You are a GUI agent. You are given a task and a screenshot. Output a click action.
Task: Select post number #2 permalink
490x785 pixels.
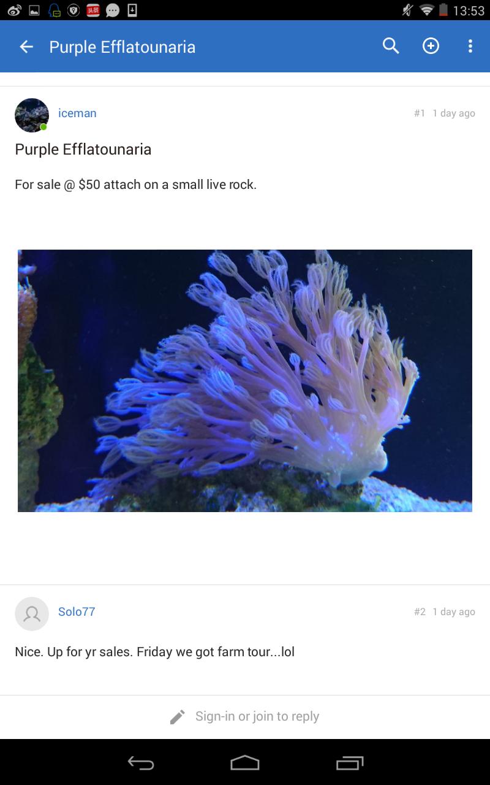(420, 612)
